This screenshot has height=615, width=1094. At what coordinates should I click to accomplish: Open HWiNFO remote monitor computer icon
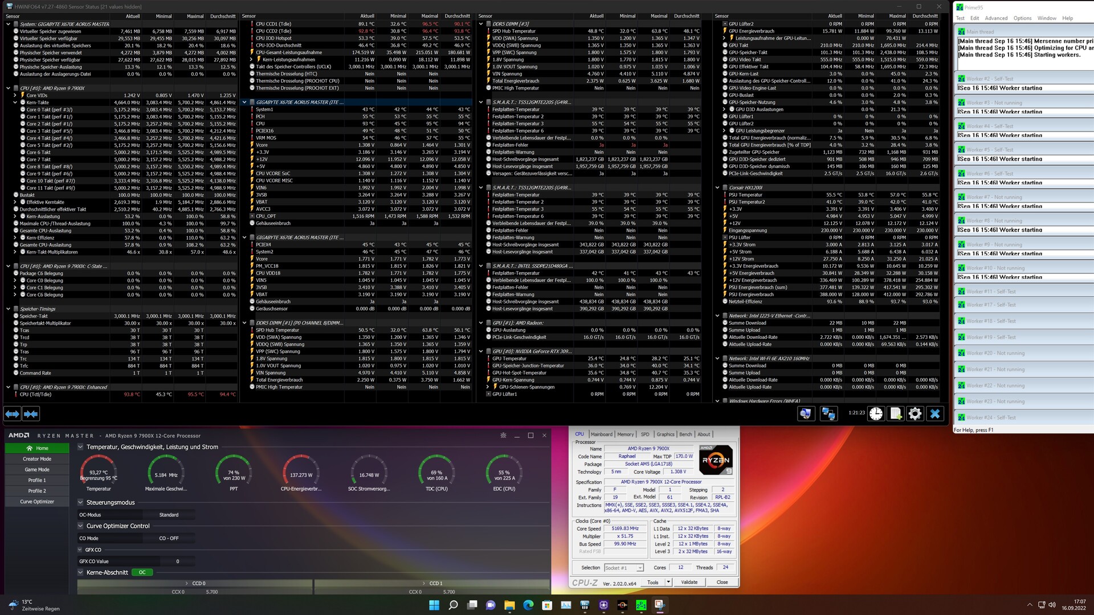(805, 414)
